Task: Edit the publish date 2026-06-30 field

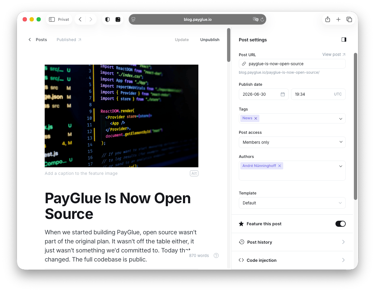Action: click(x=264, y=94)
